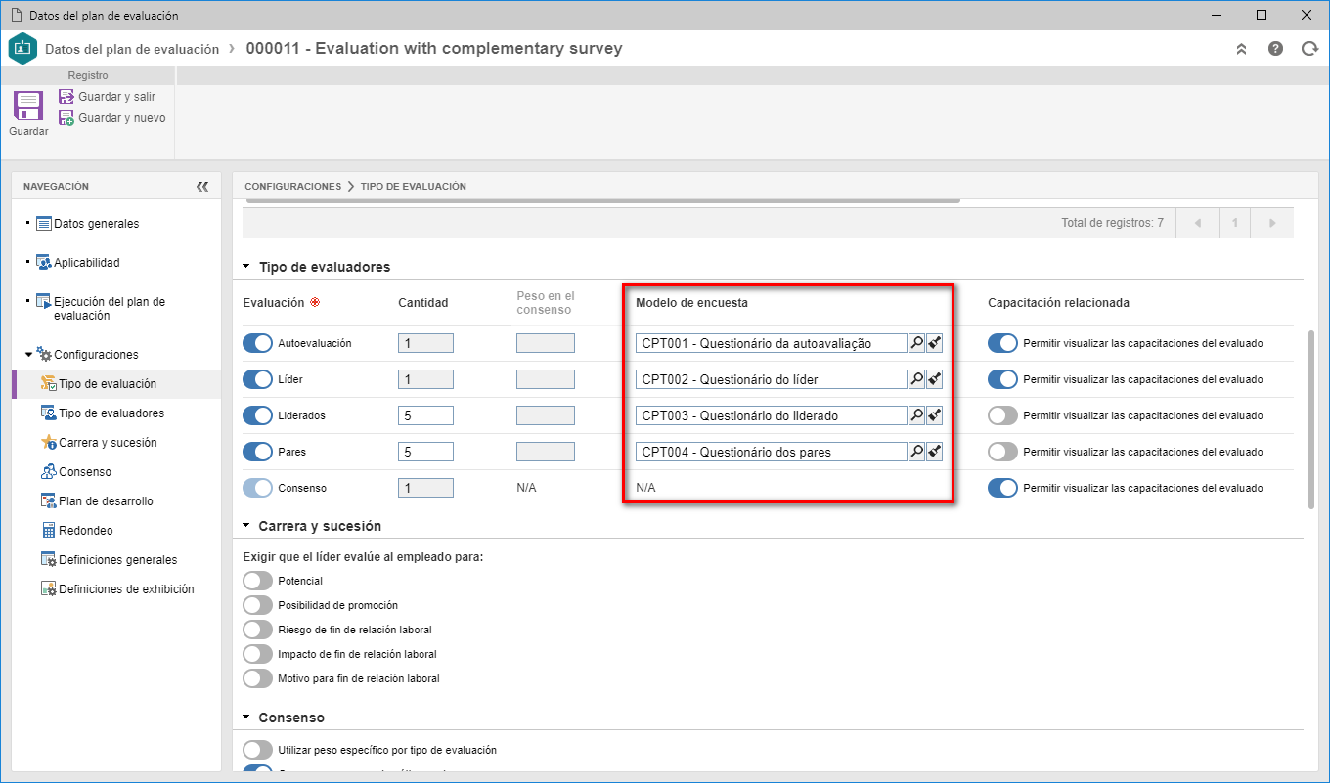Click the refresh icon in header
The height and width of the screenshot is (783, 1330).
point(1309,48)
